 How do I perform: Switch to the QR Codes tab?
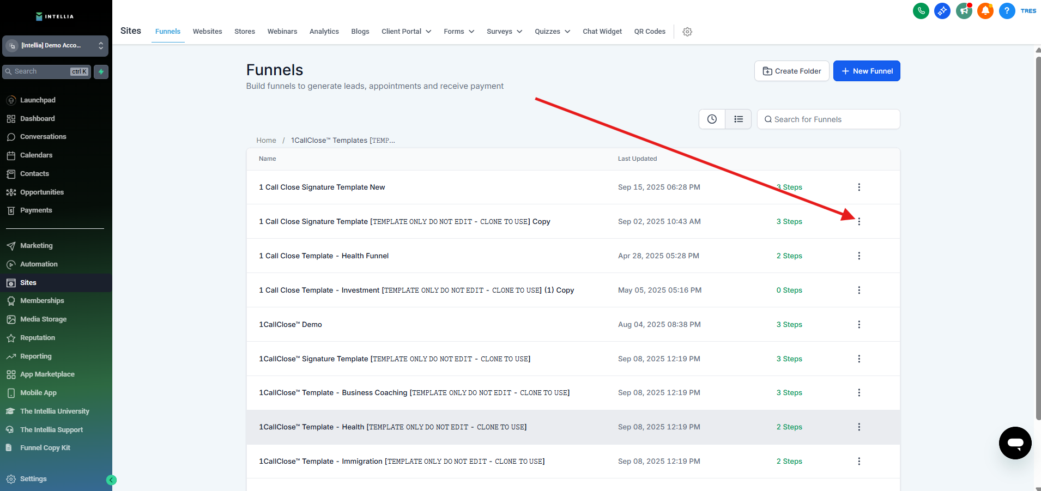tap(650, 32)
